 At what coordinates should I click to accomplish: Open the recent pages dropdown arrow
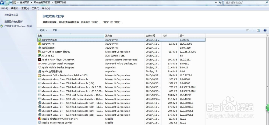point(11,3)
